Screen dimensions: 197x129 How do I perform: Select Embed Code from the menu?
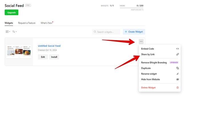click(160, 49)
